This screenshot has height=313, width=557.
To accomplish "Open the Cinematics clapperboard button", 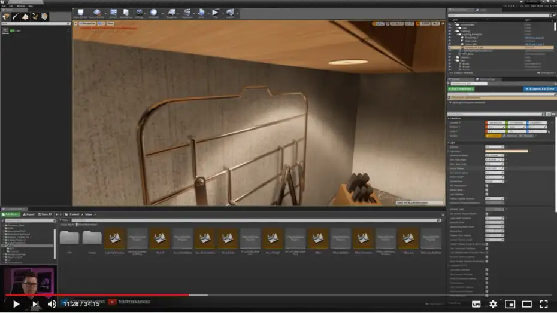I will [187, 14].
